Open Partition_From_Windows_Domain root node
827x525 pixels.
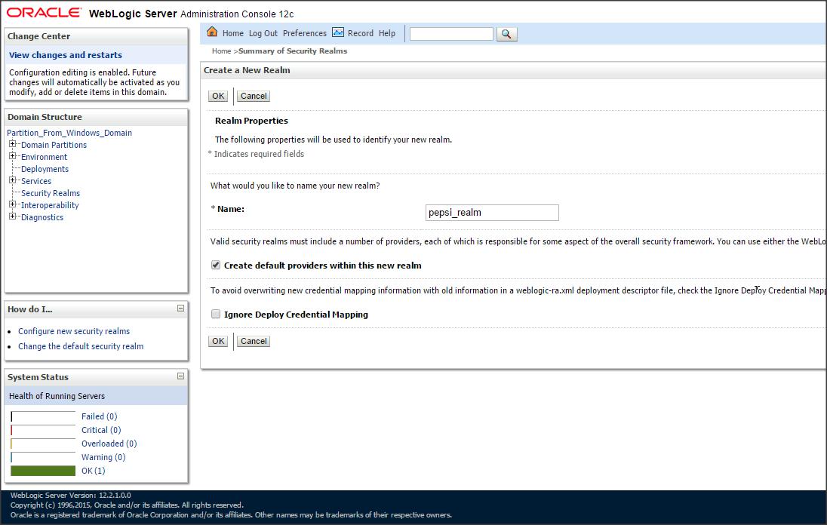(x=69, y=133)
